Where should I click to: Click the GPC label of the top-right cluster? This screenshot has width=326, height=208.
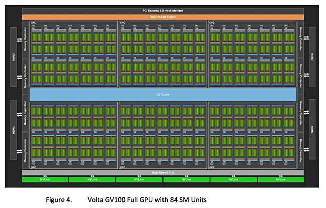coord(212,23)
